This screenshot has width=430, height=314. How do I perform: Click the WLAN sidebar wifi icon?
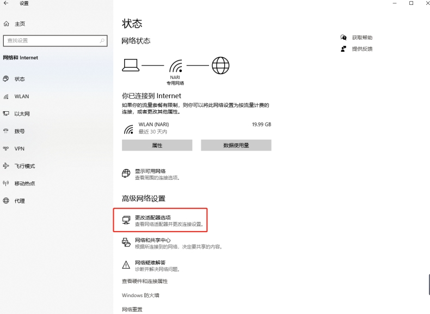6,96
